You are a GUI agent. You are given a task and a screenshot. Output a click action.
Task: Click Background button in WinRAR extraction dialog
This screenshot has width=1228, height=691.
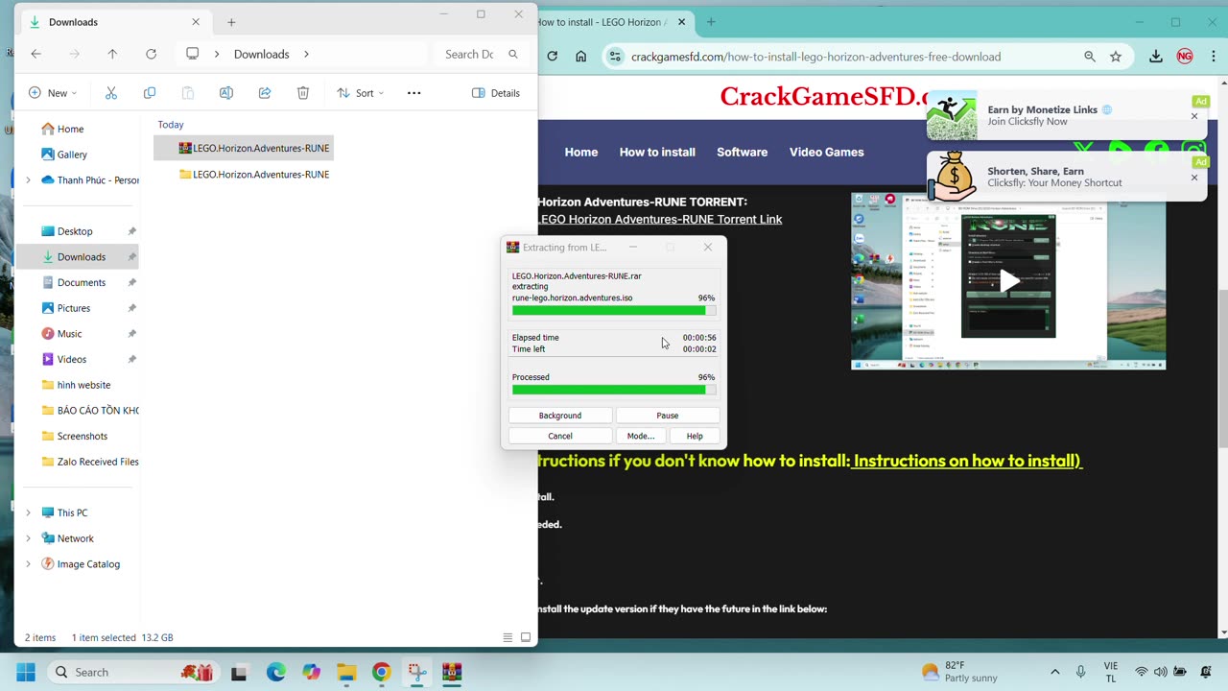(x=560, y=416)
